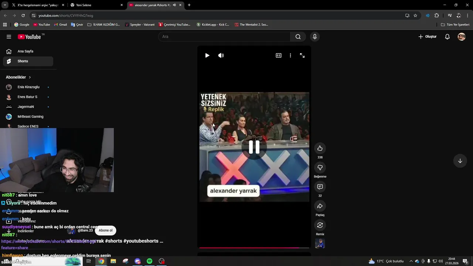The width and height of the screenshot is (473, 266).
Task: Share the Short via Paylaş icon
Action: tap(320, 206)
